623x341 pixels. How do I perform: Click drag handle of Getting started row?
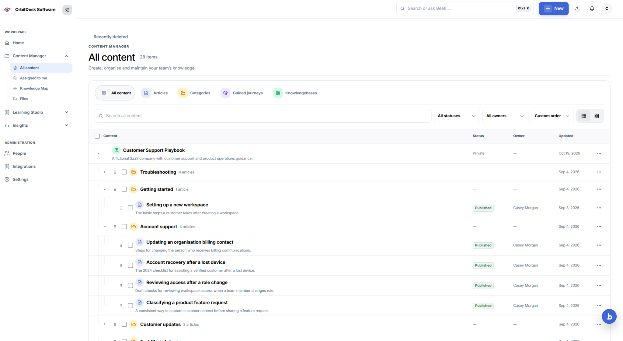(x=115, y=189)
